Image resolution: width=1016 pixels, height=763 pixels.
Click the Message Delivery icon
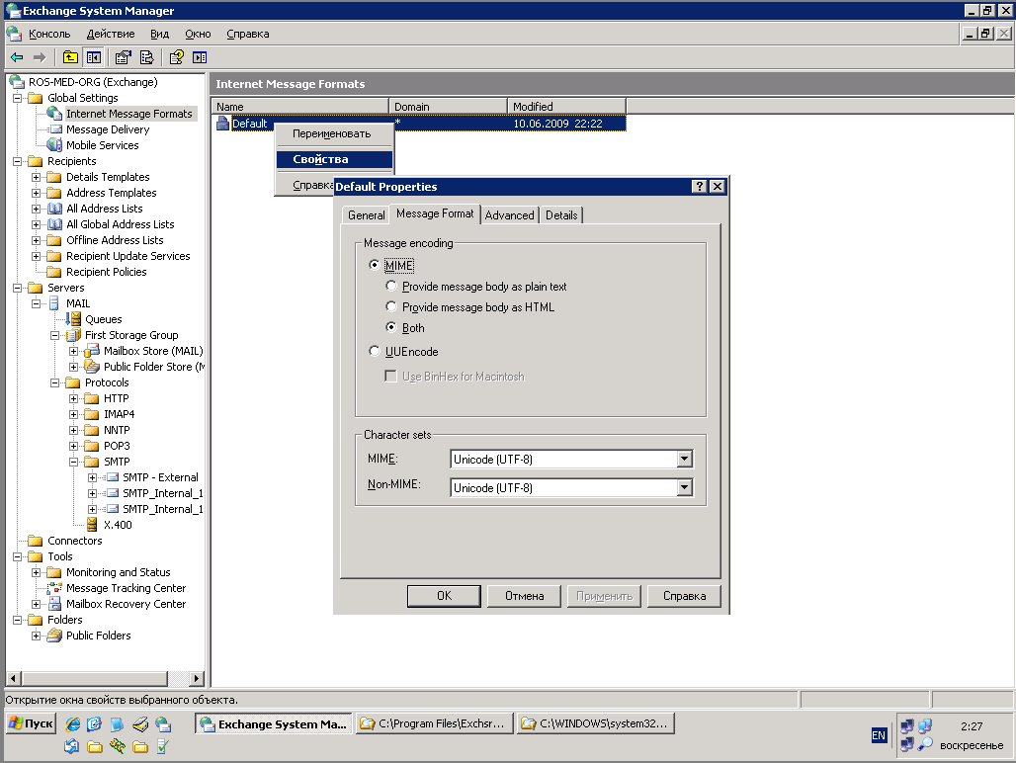click(x=55, y=129)
